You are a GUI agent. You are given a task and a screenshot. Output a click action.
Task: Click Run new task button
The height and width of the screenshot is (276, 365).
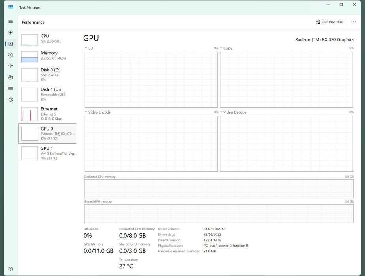(329, 22)
